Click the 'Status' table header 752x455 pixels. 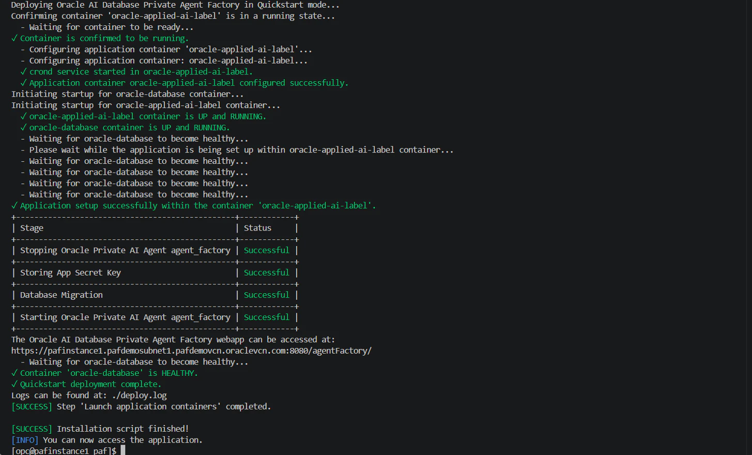coord(257,228)
